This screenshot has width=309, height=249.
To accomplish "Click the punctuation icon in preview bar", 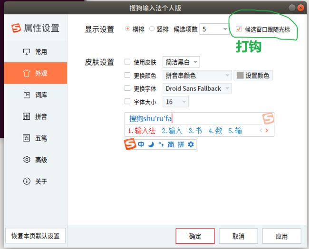I will click(x=161, y=144).
